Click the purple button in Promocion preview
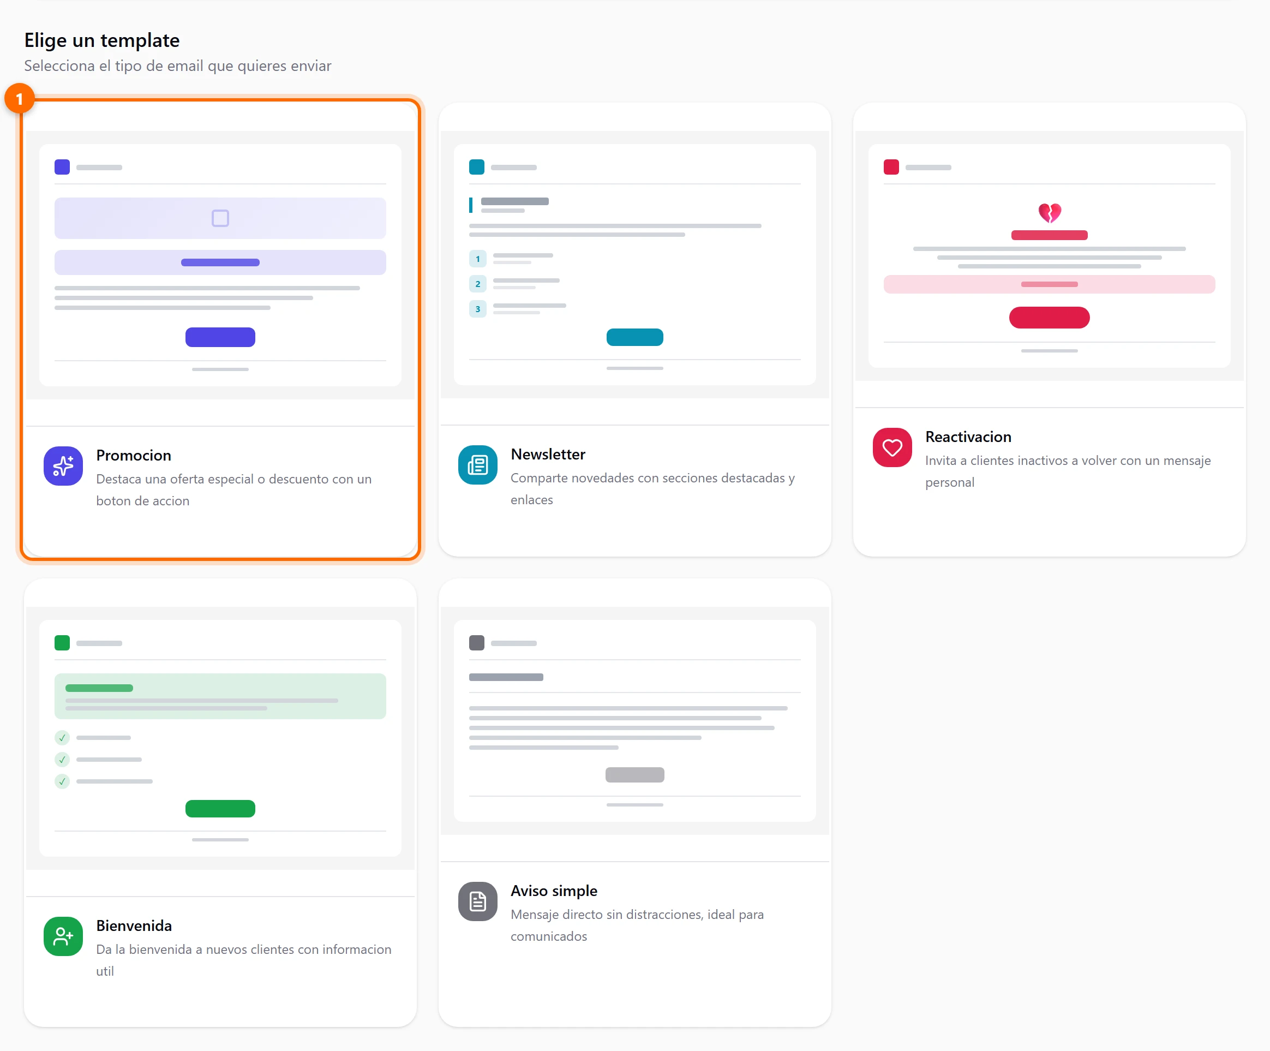1270x1051 pixels. tap(220, 337)
